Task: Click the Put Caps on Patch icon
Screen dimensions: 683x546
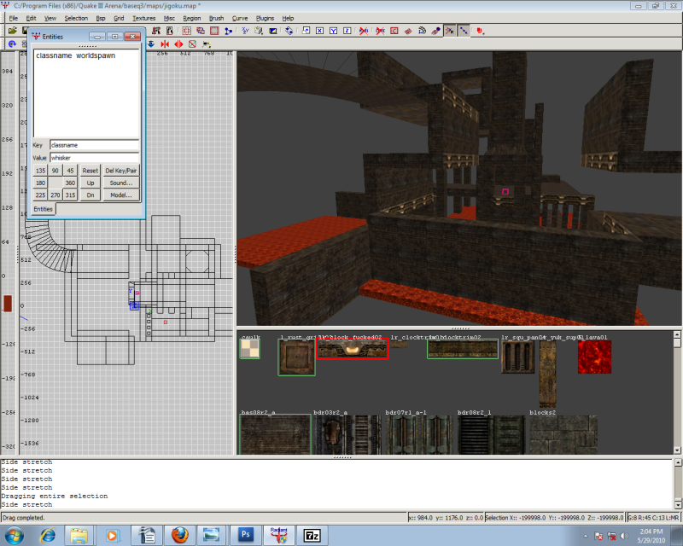Action: pyautogui.click(x=436, y=31)
